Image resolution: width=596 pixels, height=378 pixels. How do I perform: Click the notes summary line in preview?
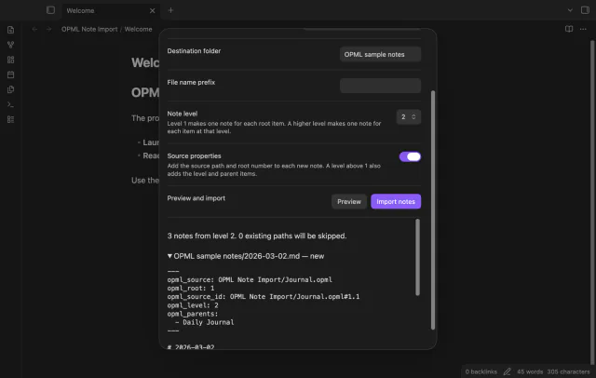257,236
